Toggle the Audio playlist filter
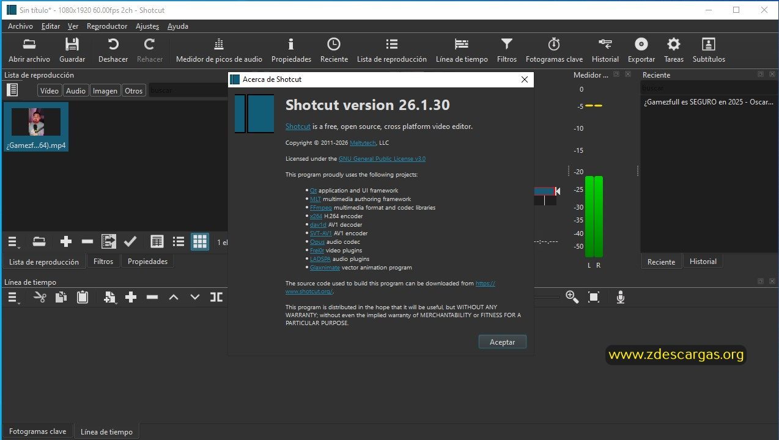This screenshot has height=440, width=779. coord(76,90)
